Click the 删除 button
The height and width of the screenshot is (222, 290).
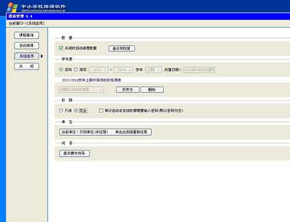click(152, 90)
